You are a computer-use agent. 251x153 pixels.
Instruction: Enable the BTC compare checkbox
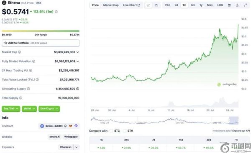coord(111,131)
